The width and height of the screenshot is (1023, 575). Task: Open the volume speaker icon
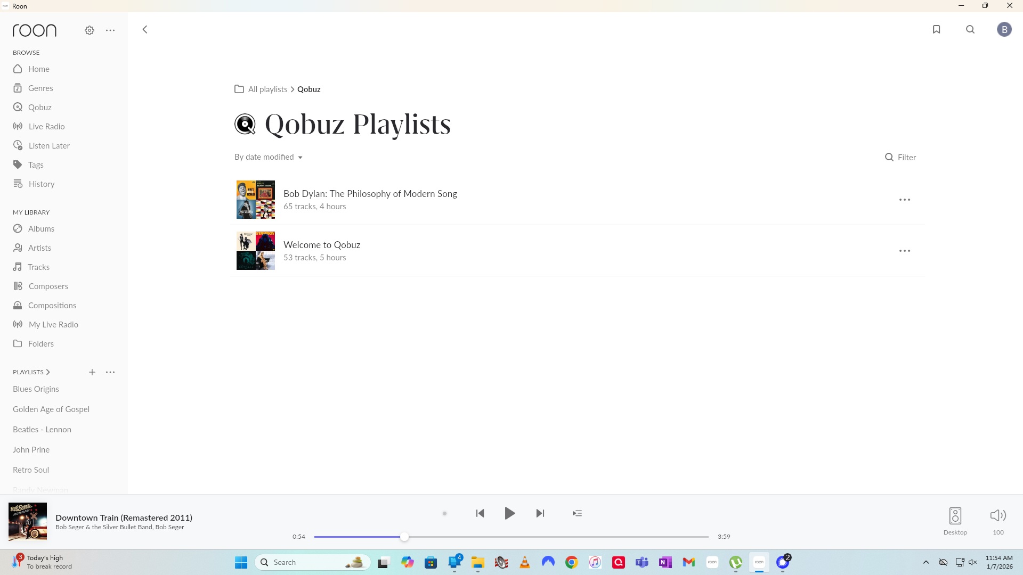point(997,515)
